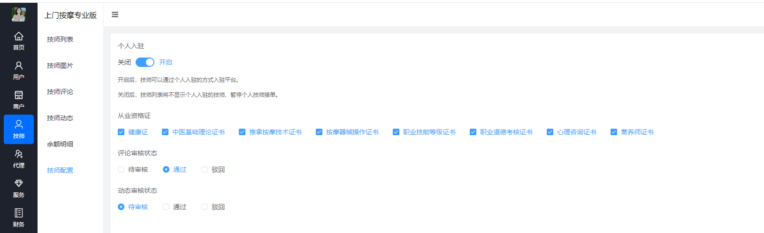Select 待审核 under 评论审核状态

click(121, 169)
